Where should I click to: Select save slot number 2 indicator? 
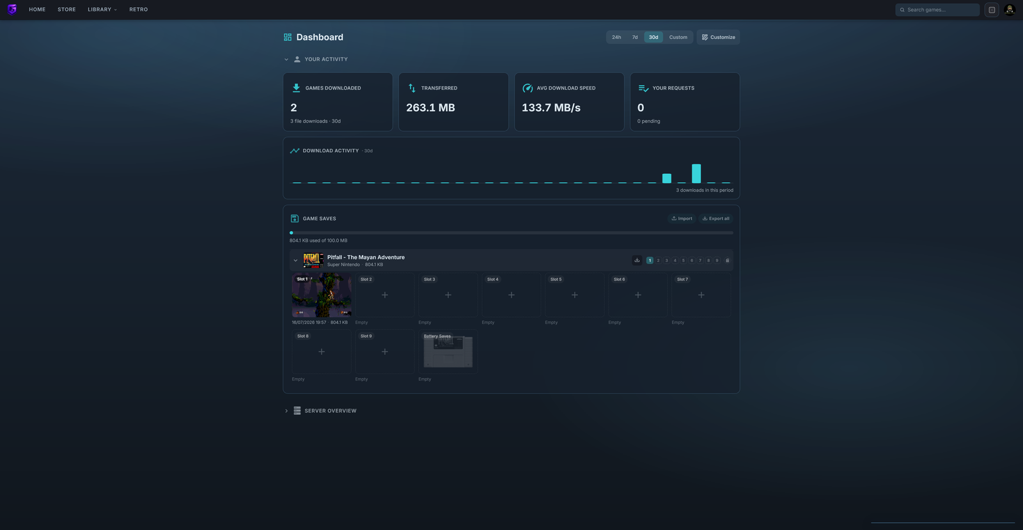(658, 260)
